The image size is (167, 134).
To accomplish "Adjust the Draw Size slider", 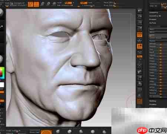I will (110, 5).
